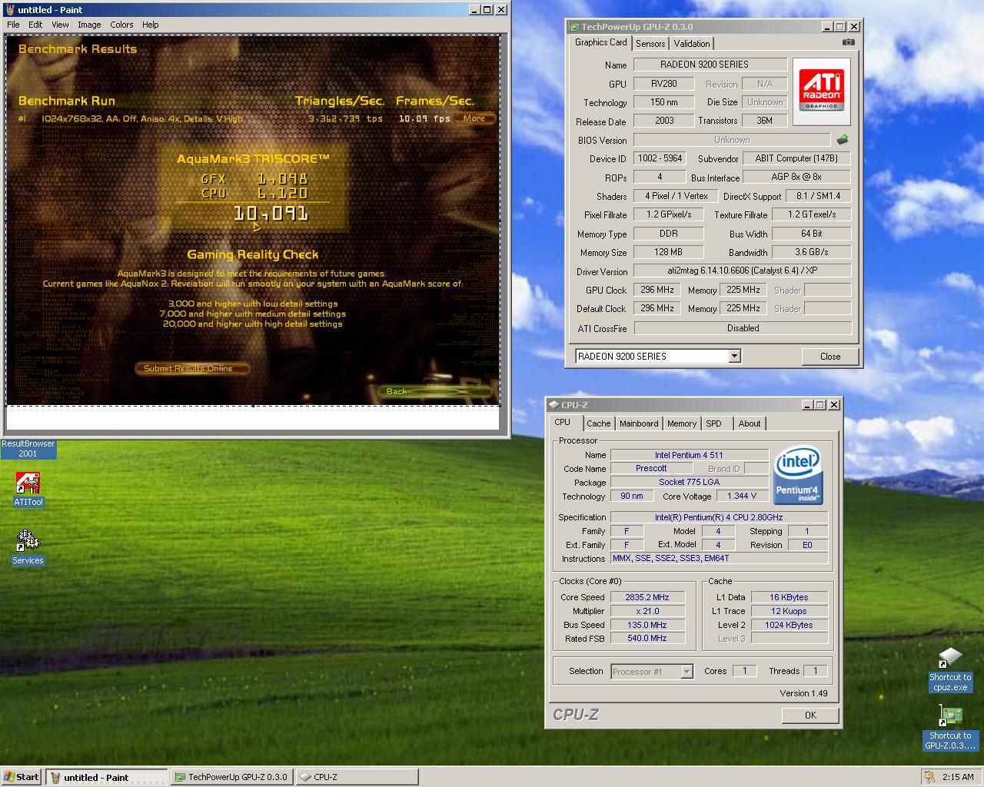Click the CPU-Z title bar icon

553,405
